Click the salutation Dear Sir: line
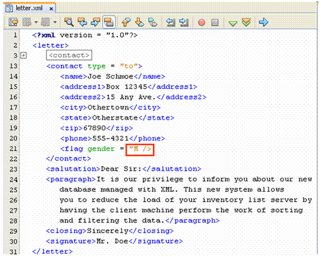The image size is (321, 257). (124, 169)
